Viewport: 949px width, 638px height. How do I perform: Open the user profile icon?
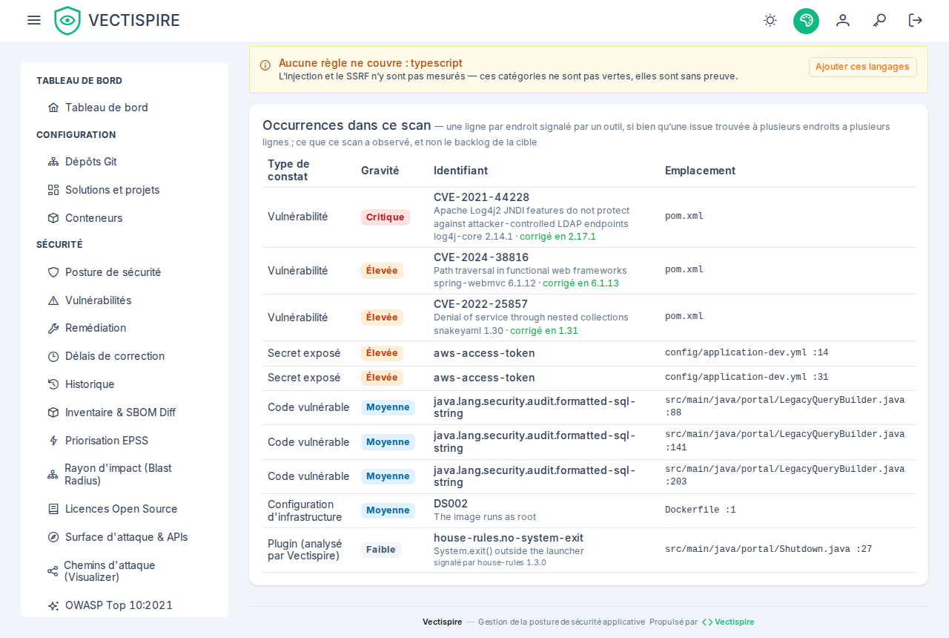tap(842, 20)
